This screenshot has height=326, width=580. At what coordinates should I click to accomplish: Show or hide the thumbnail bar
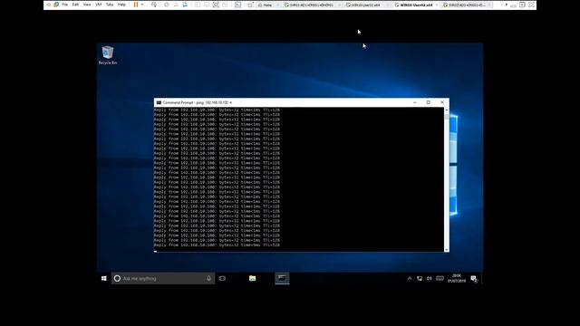point(207,5)
